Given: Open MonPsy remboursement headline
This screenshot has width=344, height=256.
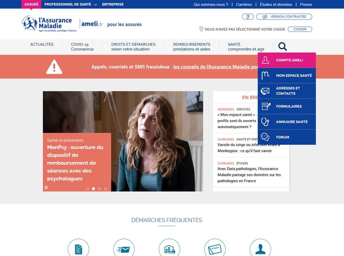Looking at the screenshot, I should point(75,163).
